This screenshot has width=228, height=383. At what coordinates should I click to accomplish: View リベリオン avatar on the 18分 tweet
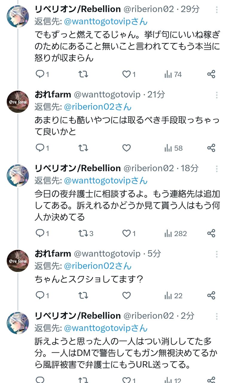[x=18, y=175]
